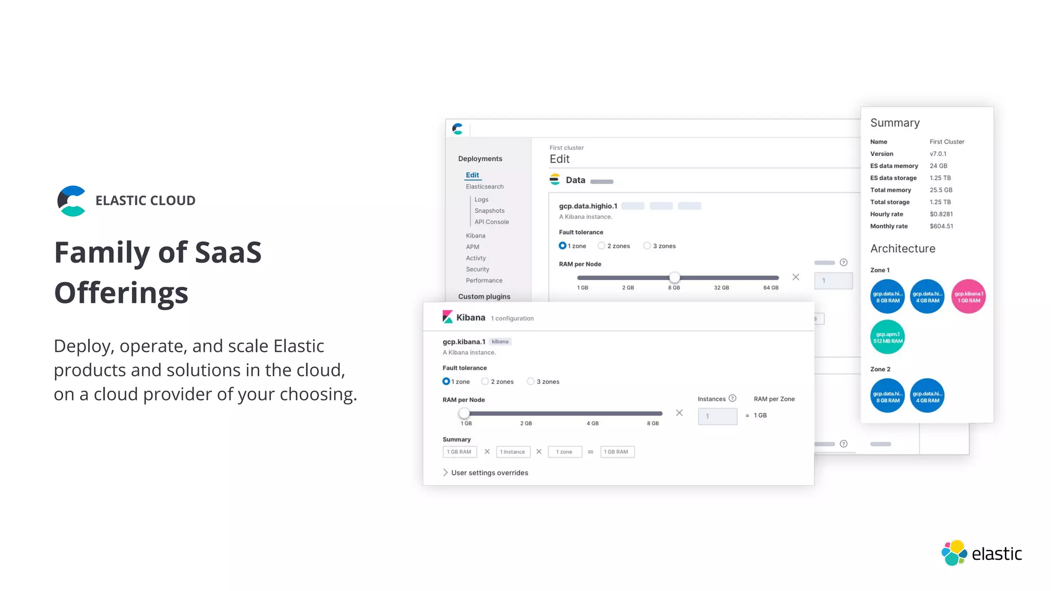Click the help icon next to Instances
The image size is (1051, 591).
point(732,398)
